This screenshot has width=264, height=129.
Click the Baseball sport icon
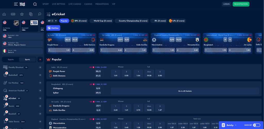point(5,114)
